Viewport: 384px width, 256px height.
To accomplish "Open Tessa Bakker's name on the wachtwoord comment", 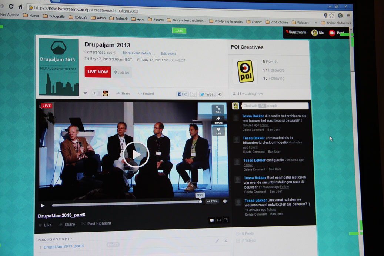I will [253, 116].
